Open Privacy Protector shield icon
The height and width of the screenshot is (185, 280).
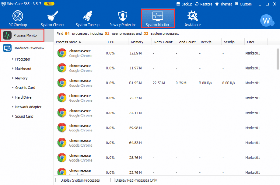(122, 16)
